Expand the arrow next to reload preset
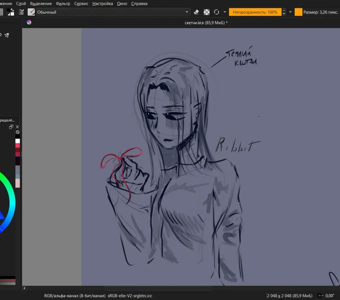Screen dimensions: 340x300 coord(225,12)
